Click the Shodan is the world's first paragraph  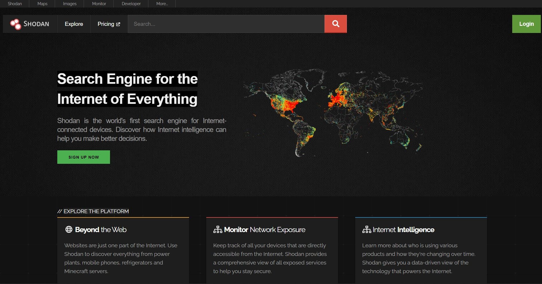[x=142, y=130]
